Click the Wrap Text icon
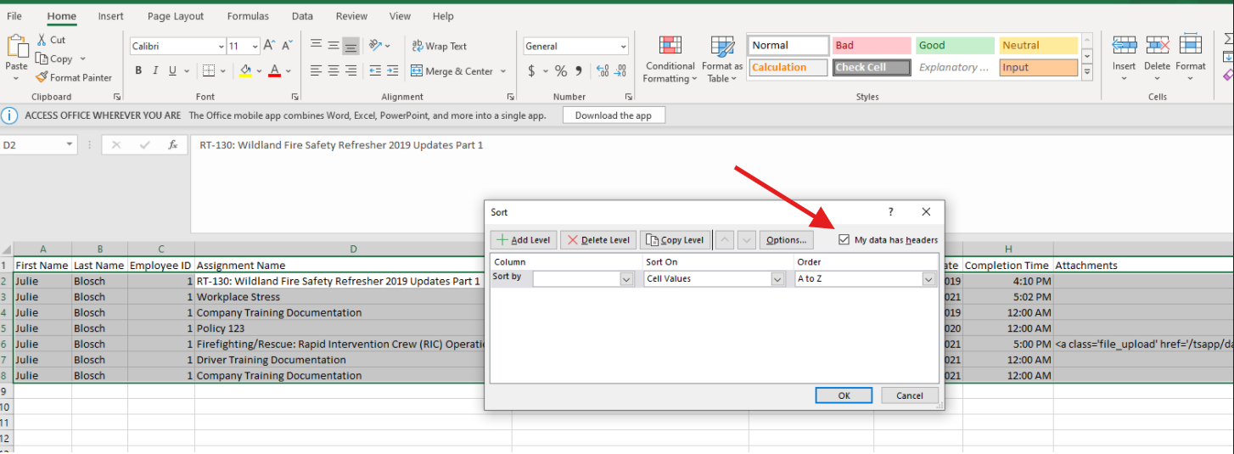Viewport: 1234px width, 454px height. tap(418, 46)
